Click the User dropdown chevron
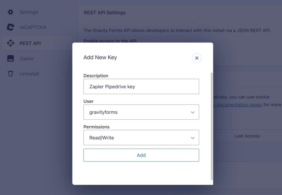 (192, 112)
